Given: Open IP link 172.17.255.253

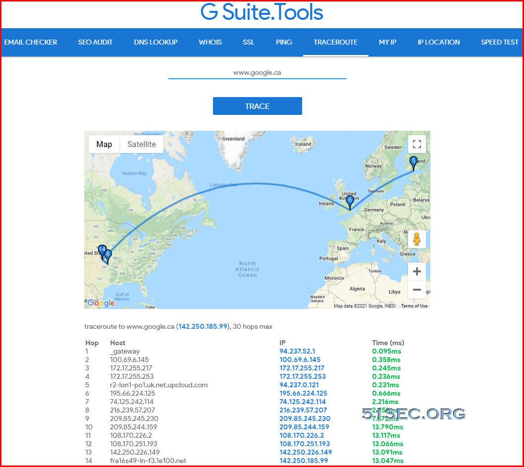Looking at the screenshot, I should (303, 376).
